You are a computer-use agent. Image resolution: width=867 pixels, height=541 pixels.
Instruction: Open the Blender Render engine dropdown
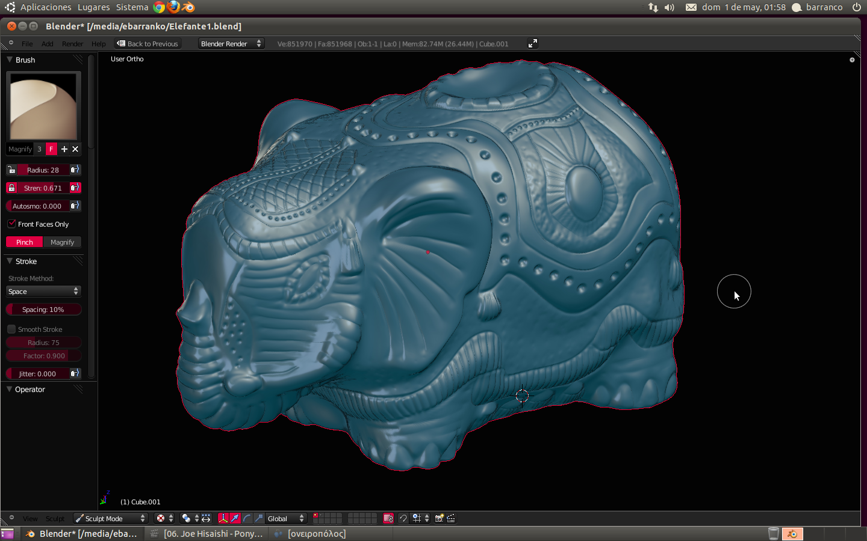click(x=231, y=44)
